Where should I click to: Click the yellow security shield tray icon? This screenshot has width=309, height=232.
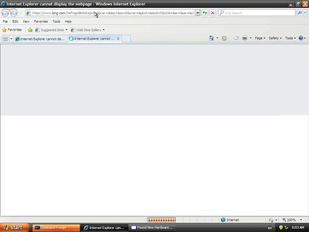[x=281, y=228]
